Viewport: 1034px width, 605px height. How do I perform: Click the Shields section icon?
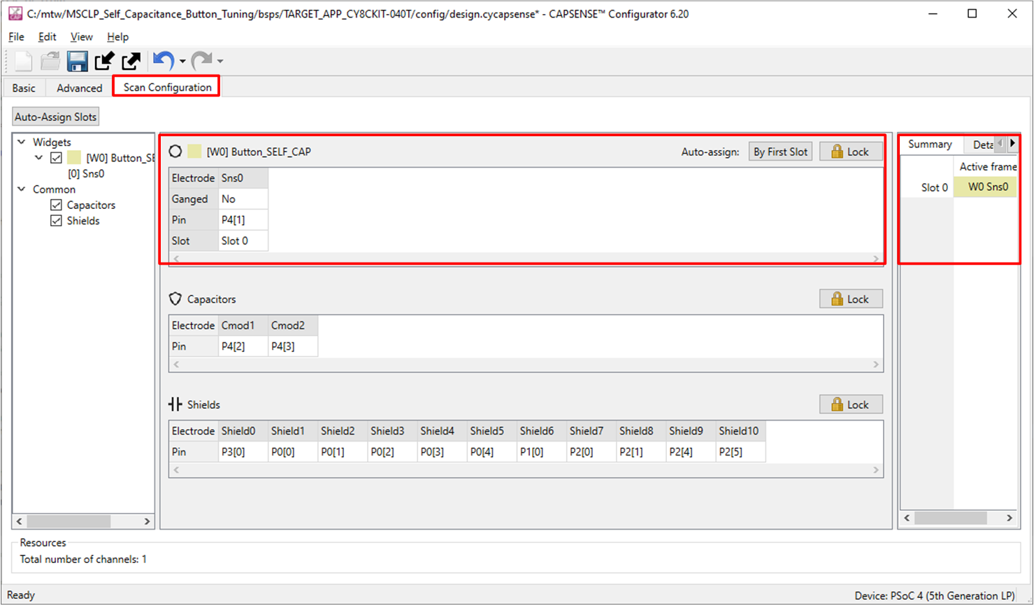pos(175,404)
